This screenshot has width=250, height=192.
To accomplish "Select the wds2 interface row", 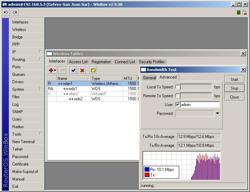I will [93, 99].
